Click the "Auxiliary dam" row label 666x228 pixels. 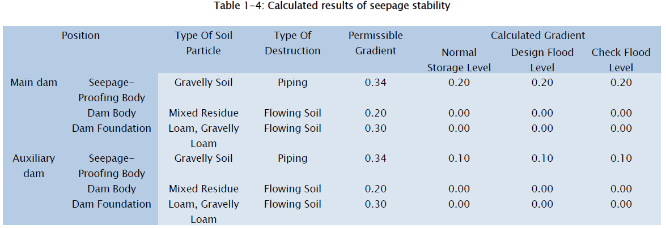tap(34, 166)
